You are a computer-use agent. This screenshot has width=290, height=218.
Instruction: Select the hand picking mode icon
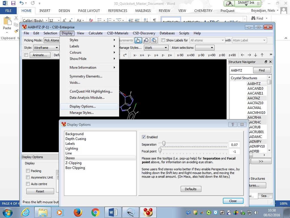point(138,40)
